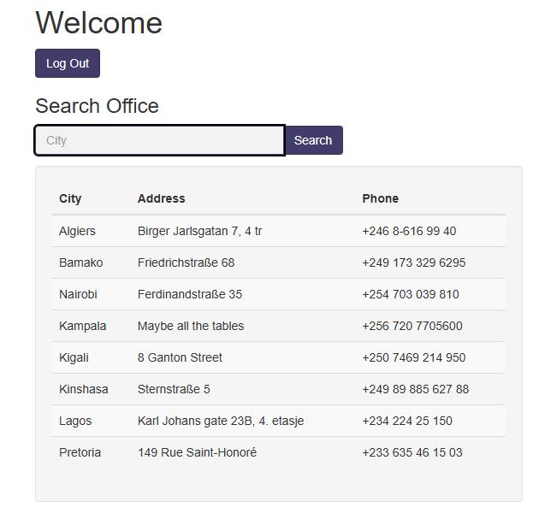551x519 pixels.
Task: Click the Friedrichstraße 68 address
Action: click(186, 262)
